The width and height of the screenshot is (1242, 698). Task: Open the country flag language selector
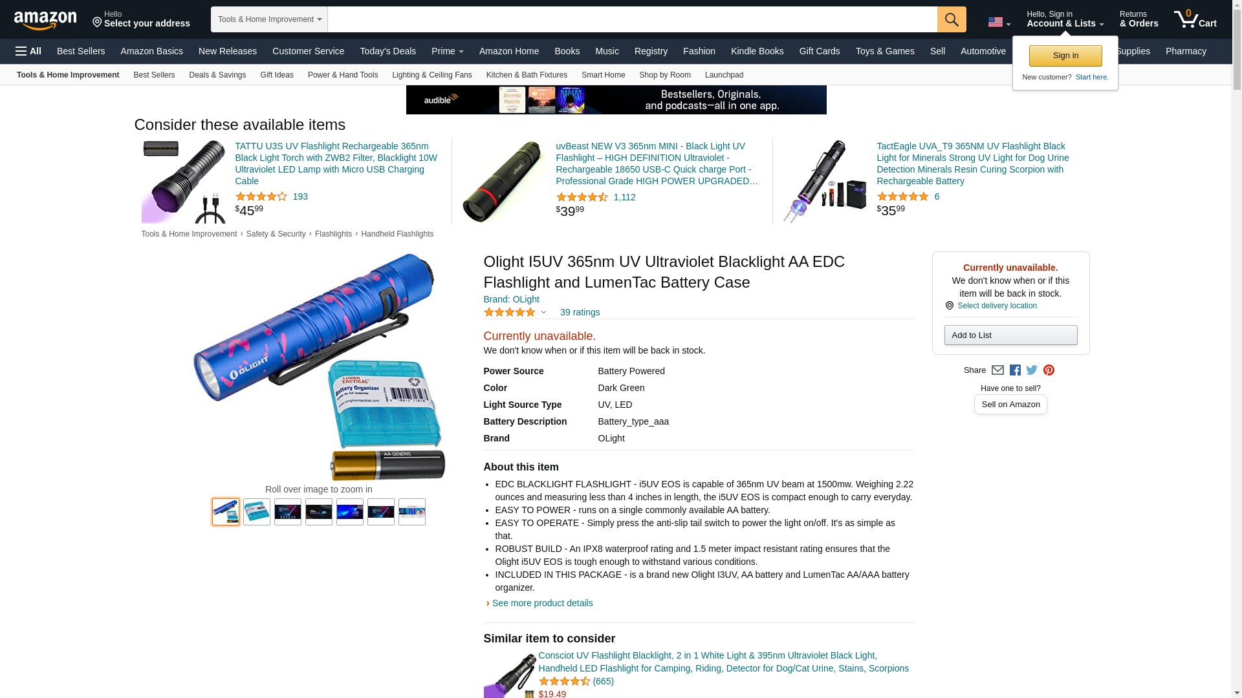point(999,22)
